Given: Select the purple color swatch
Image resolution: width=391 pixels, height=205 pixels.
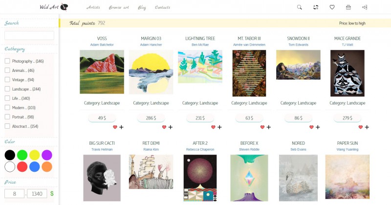Looking at the screenshot, I should coord(47,155).
